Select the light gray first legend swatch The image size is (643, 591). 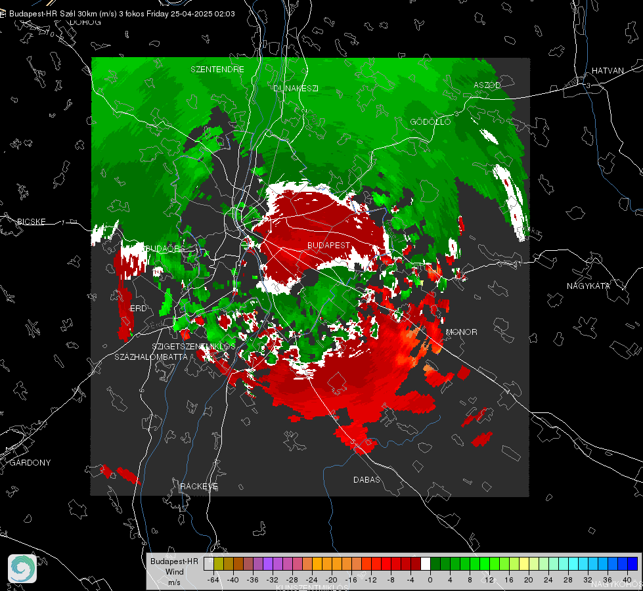(x=209, y=564)
